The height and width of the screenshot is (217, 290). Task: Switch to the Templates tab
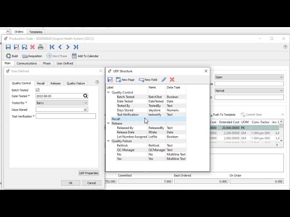tap(36, 32)
